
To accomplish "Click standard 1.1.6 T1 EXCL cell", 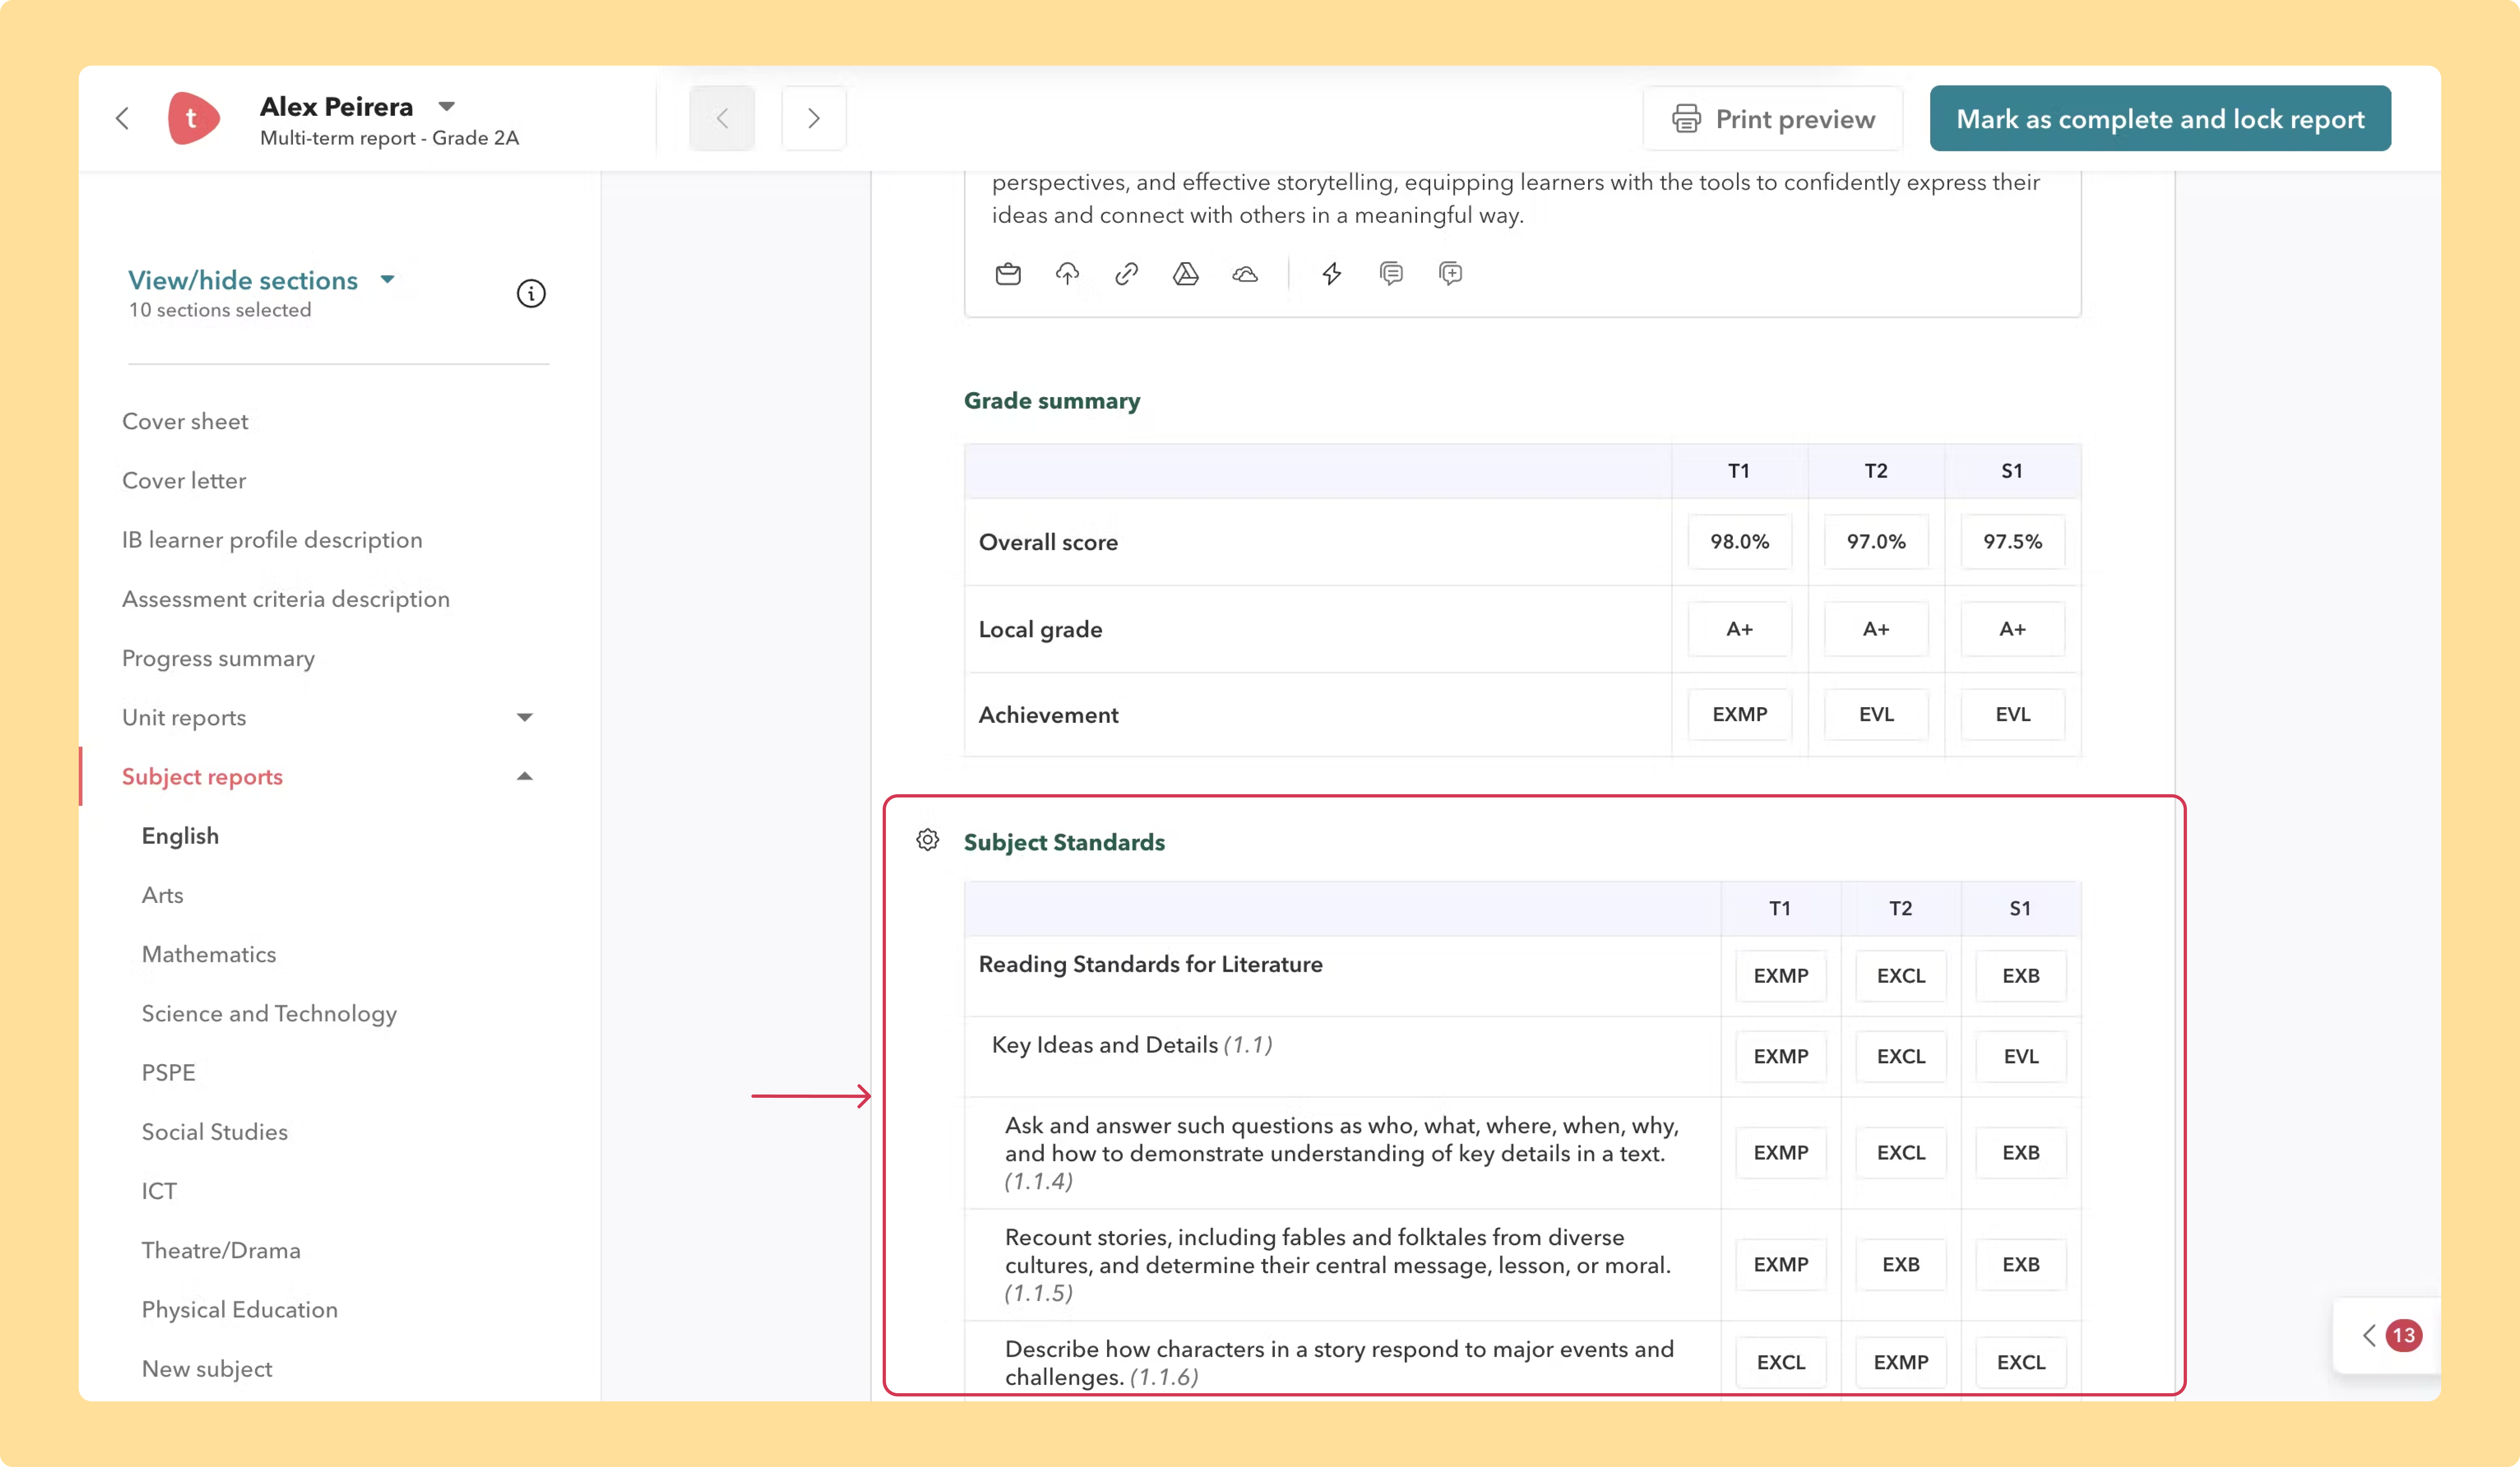I will (x=1781, y=1363).
